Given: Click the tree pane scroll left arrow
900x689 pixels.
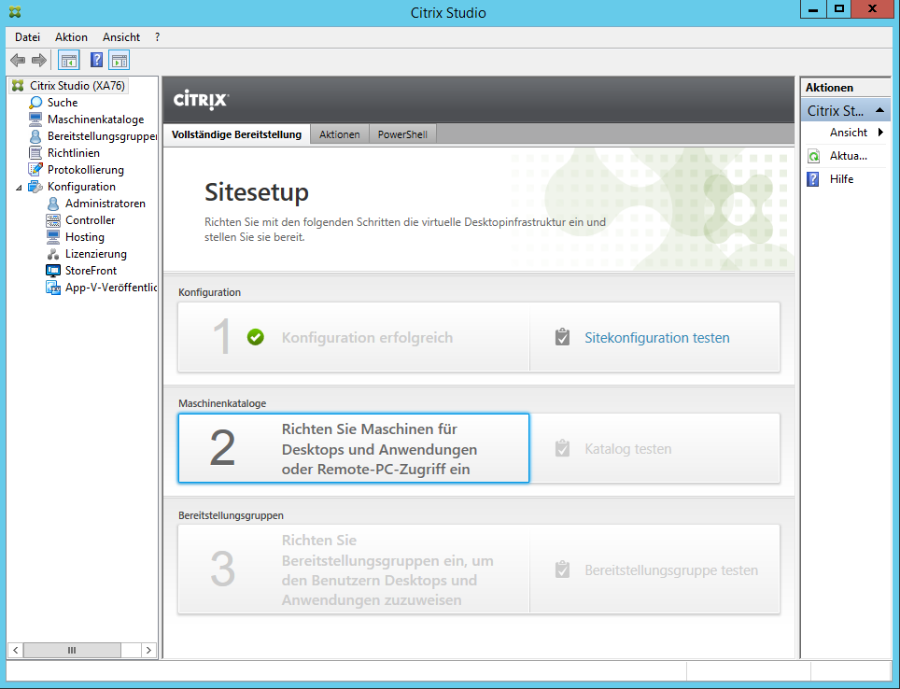Looking at the screenshot, I should click(16, 650).
